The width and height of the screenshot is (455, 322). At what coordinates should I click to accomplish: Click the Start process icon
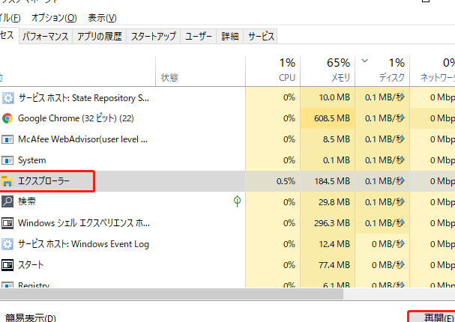pos(7,264)
